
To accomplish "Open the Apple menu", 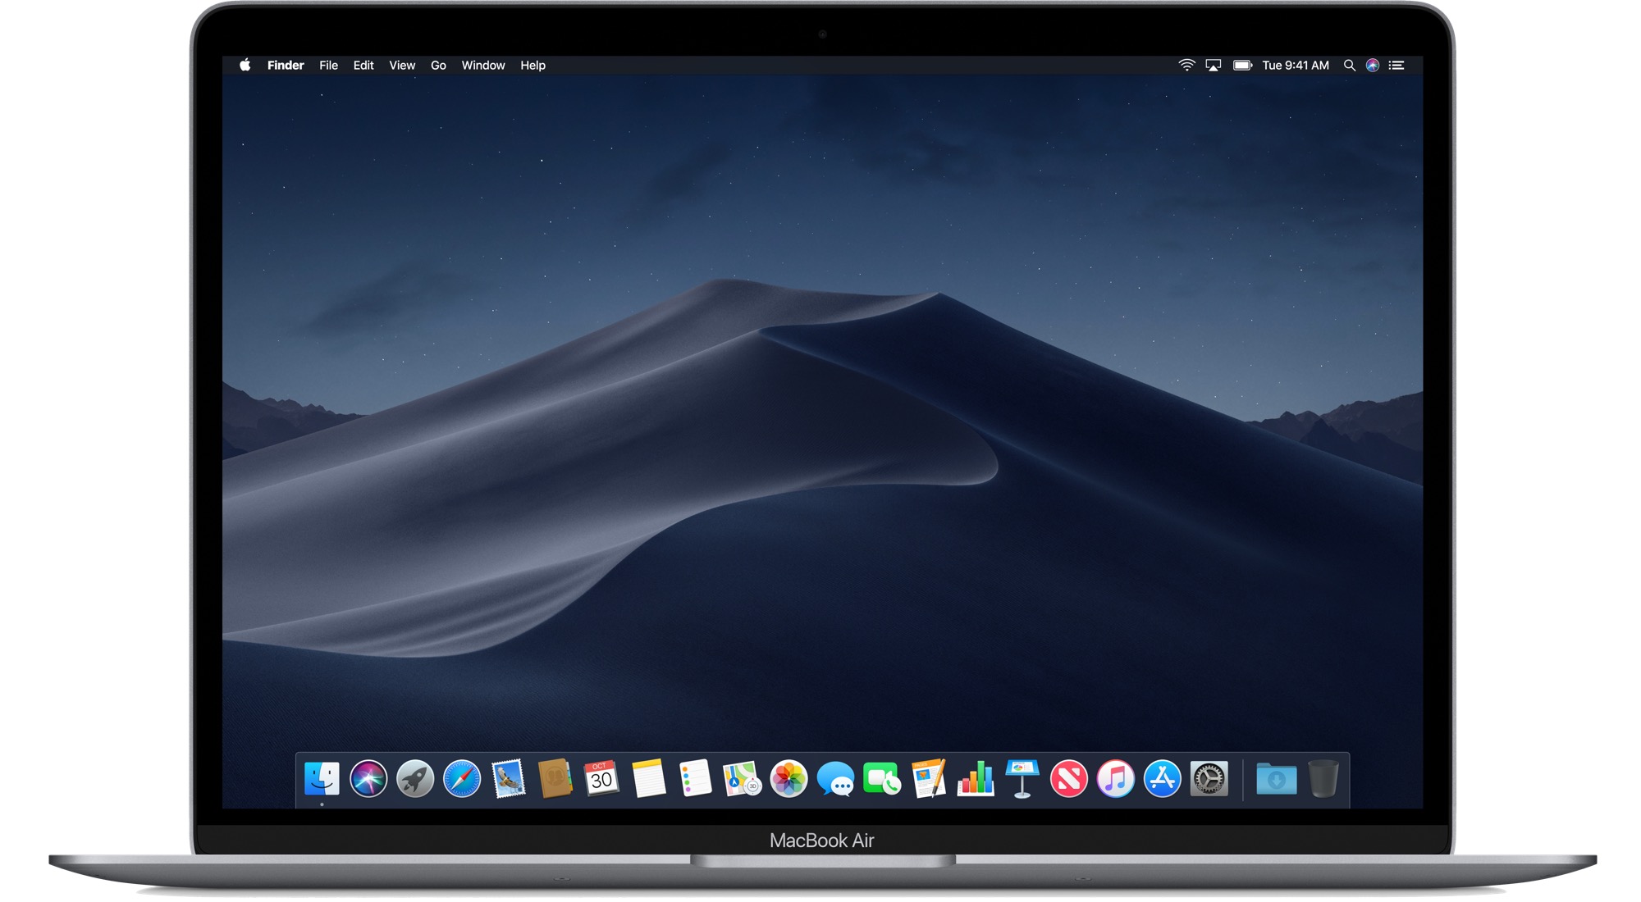I will (x=245, y=65).
